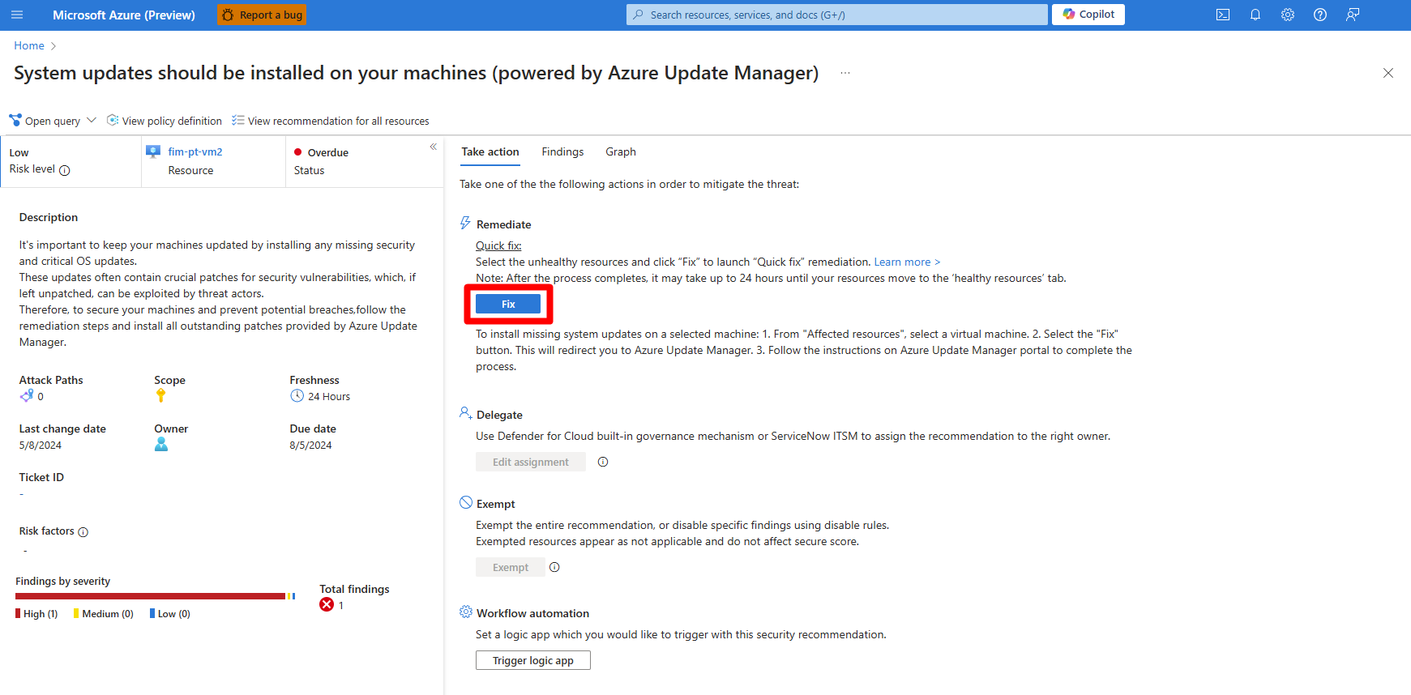Close the recommendation blade

pos(1388,73)
